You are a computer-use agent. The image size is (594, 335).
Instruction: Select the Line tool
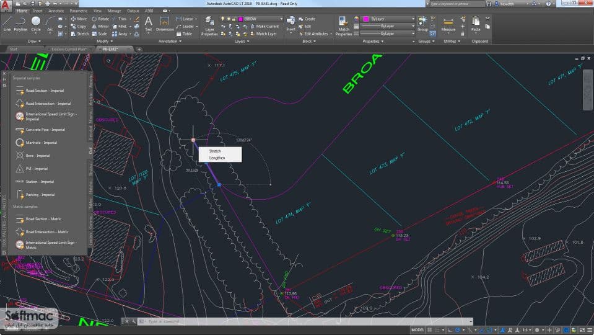(7, 24)
